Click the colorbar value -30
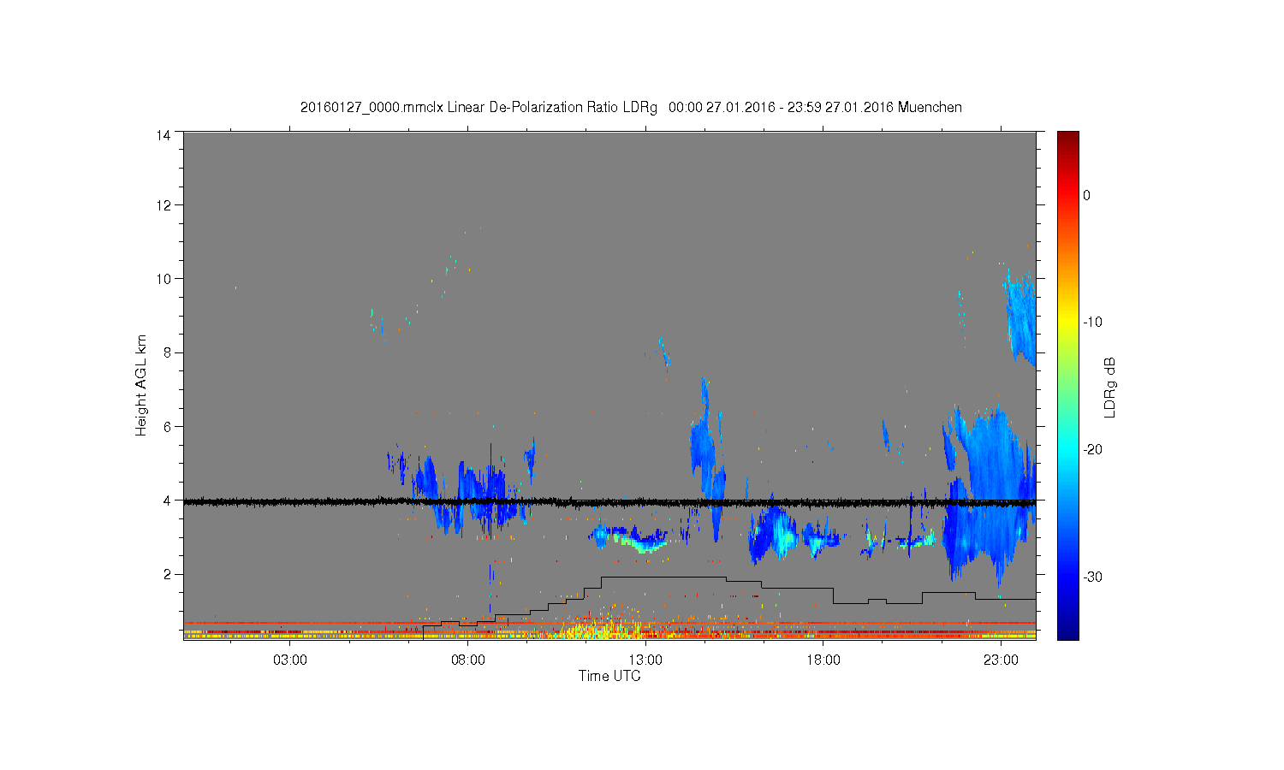This screenshot has height=770, width=1284. (x=1092, y=577)
